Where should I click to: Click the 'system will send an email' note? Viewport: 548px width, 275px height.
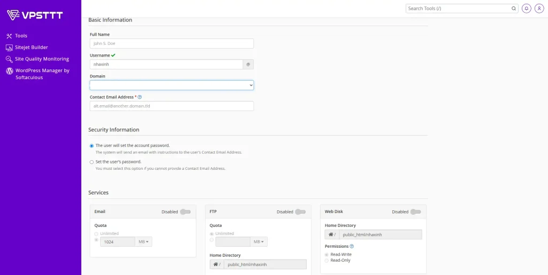169,152
